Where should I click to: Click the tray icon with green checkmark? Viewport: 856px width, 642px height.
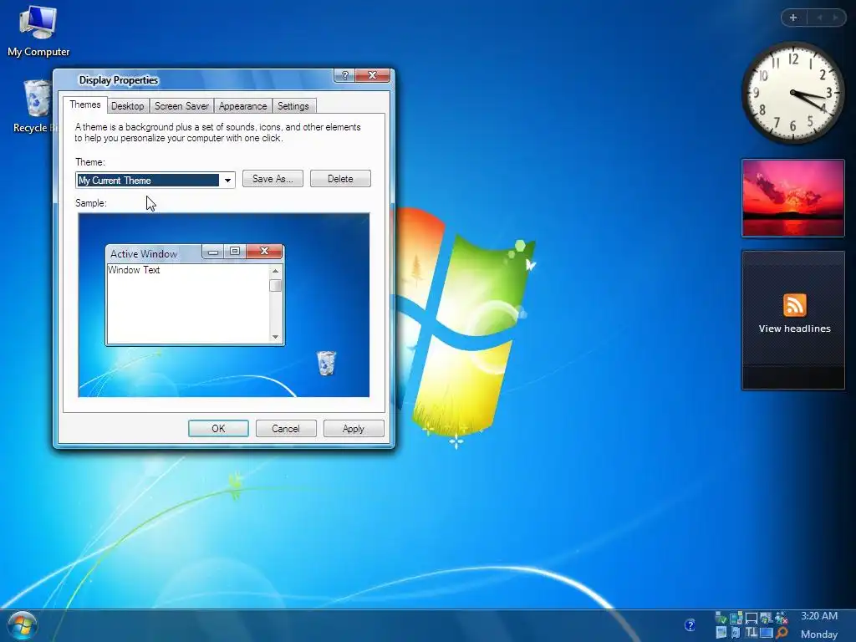pyautogui.click(x=721, y=618)
